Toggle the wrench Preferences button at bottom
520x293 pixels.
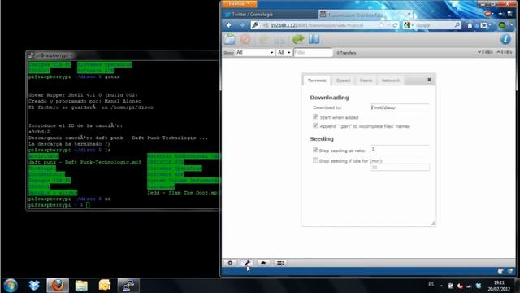[247, 263]
